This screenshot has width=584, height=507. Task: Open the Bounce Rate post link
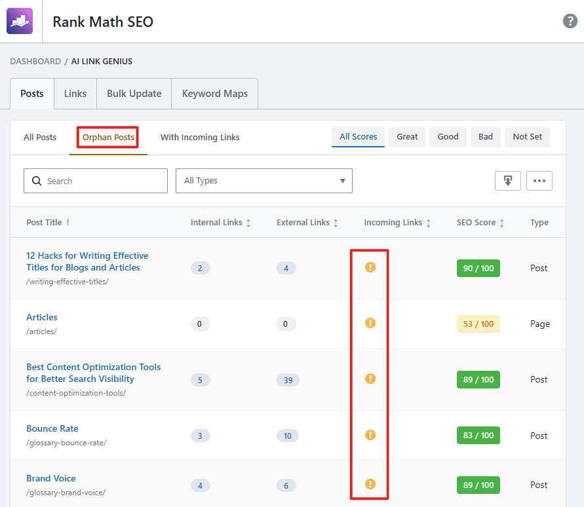click(x=52, y=428)
